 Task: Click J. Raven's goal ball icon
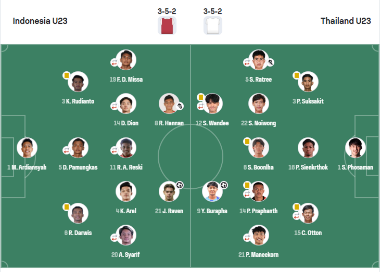(180, 185)
